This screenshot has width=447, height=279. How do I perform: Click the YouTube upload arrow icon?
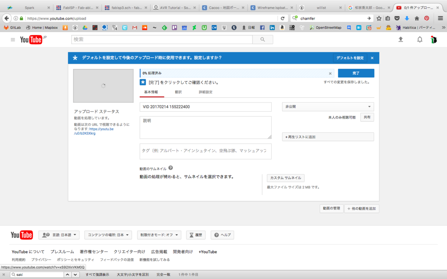401,40
